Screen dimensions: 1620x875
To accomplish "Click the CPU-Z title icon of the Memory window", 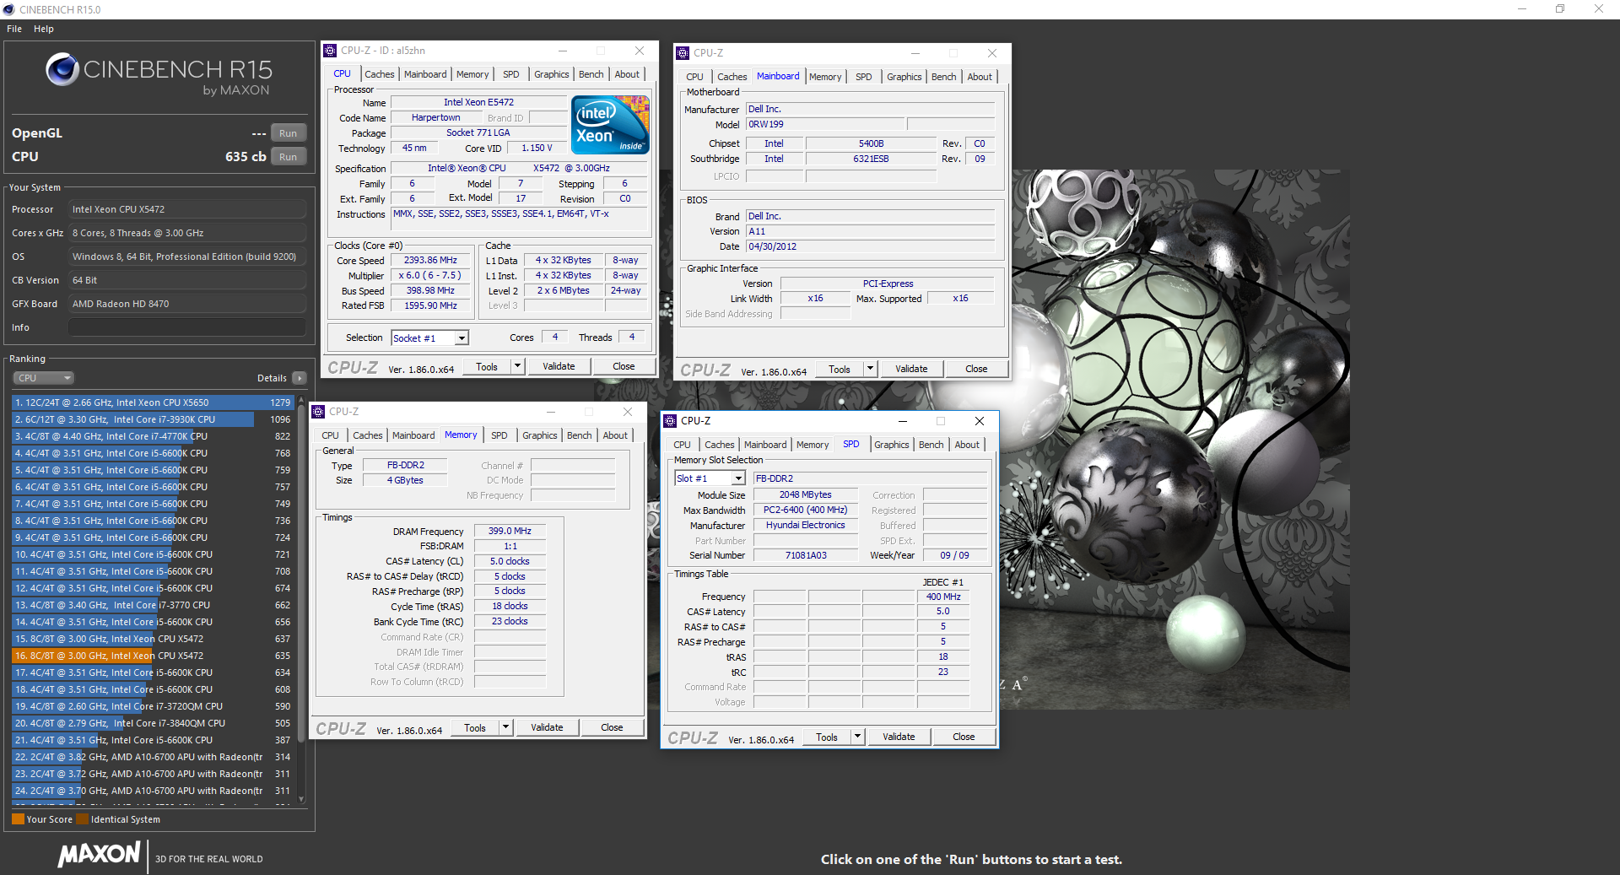I will (x=319, y=412).
